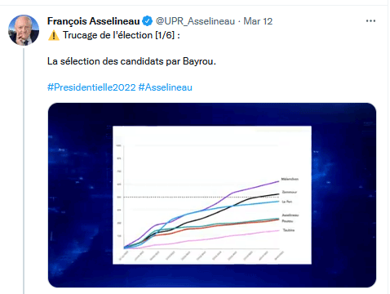The height and width of the screenshot is (294, 390).
Task: Click 'La sélection des candidats par Bayrou' text
Action: pos(131,61)
